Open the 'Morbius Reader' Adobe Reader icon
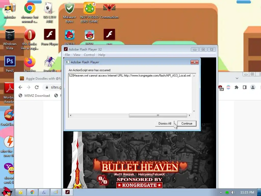Image resolution: width=261 pixels, height=196 pixels. point(8,93)
